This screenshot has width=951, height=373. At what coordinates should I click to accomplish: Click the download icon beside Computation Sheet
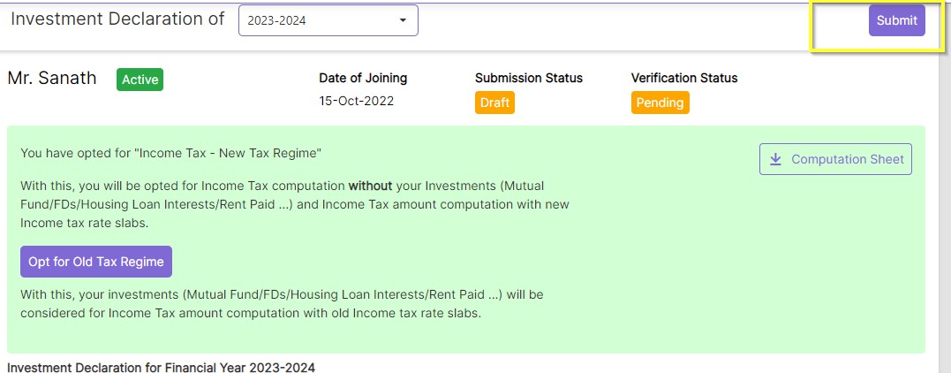[x=776, y=159]
